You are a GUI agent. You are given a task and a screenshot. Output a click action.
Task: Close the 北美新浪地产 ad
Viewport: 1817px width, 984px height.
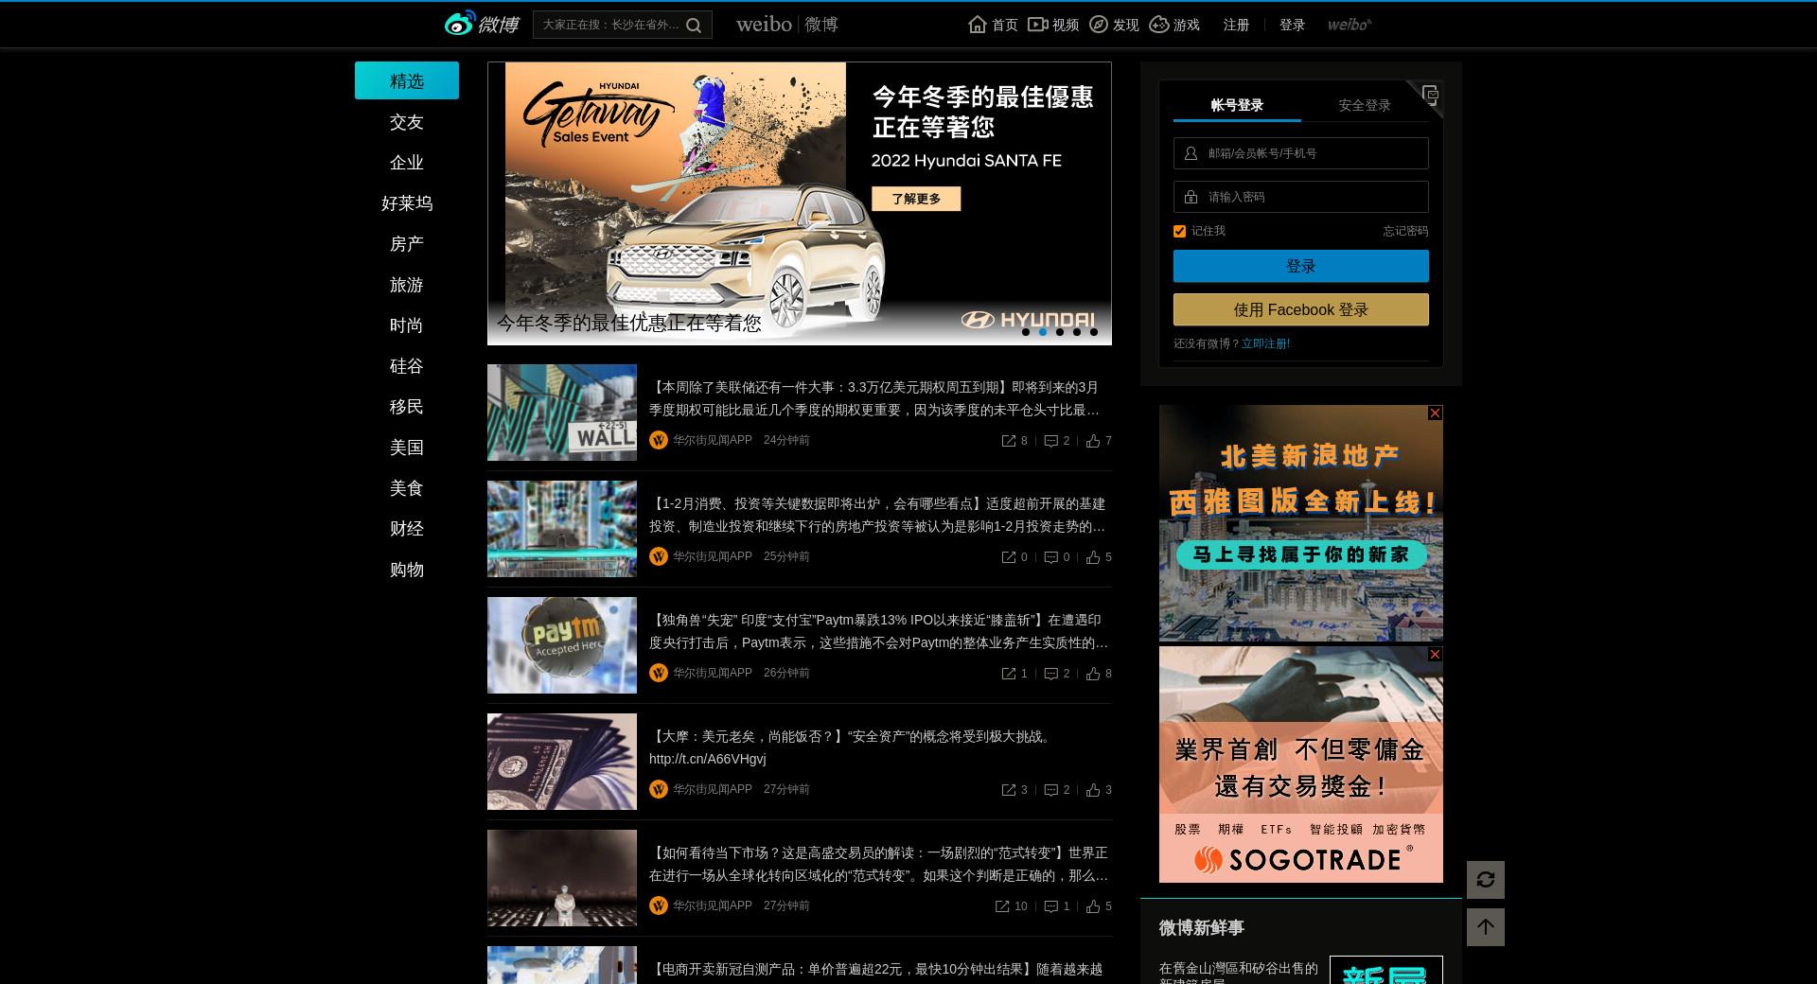pyautogui.click(x=1435, y=413)
